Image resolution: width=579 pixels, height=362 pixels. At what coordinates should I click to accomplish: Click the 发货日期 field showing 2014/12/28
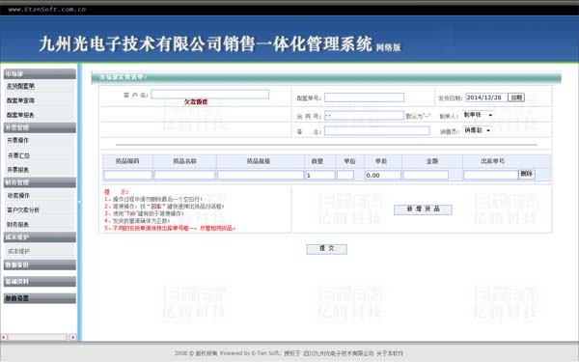coord(486,97)
